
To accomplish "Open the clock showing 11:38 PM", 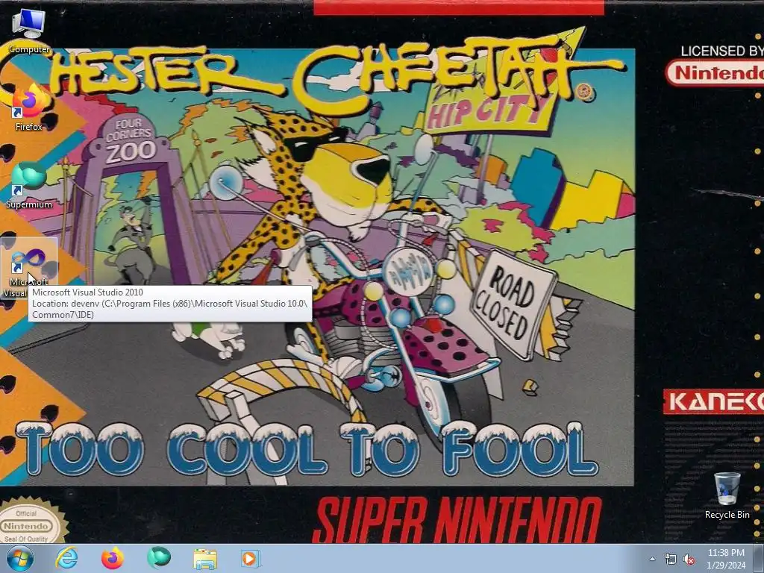I will click(726, 559).
